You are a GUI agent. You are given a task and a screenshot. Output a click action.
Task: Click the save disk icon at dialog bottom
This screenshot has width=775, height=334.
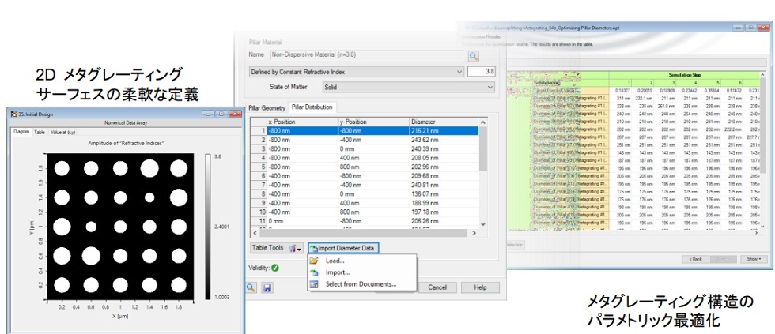click(x=267, y=287)
